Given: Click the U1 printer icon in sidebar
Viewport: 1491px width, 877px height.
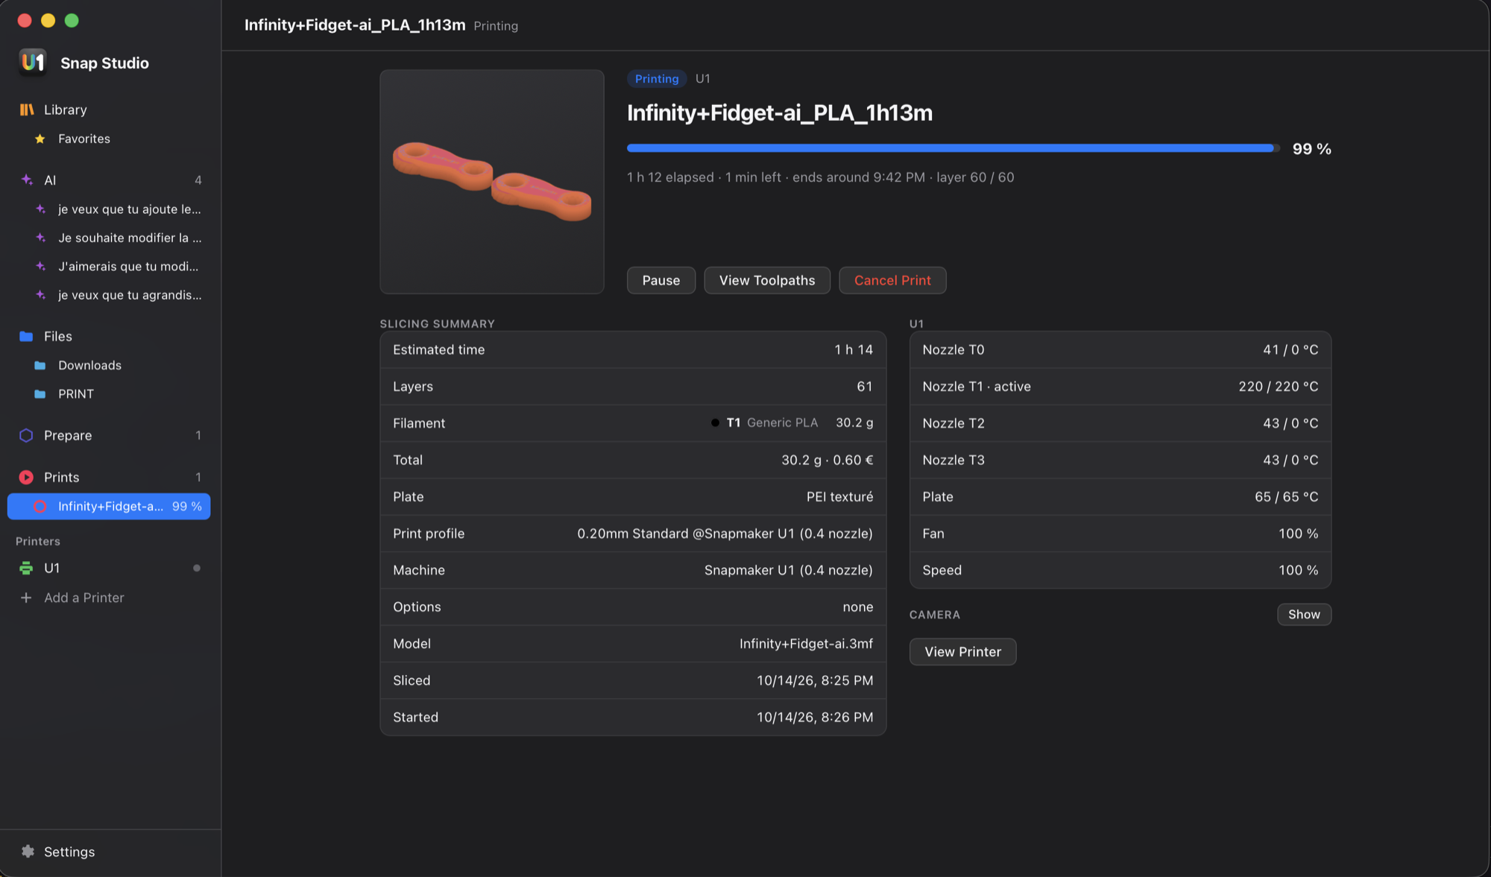Looking at the screenshot, I should (26, 568).
